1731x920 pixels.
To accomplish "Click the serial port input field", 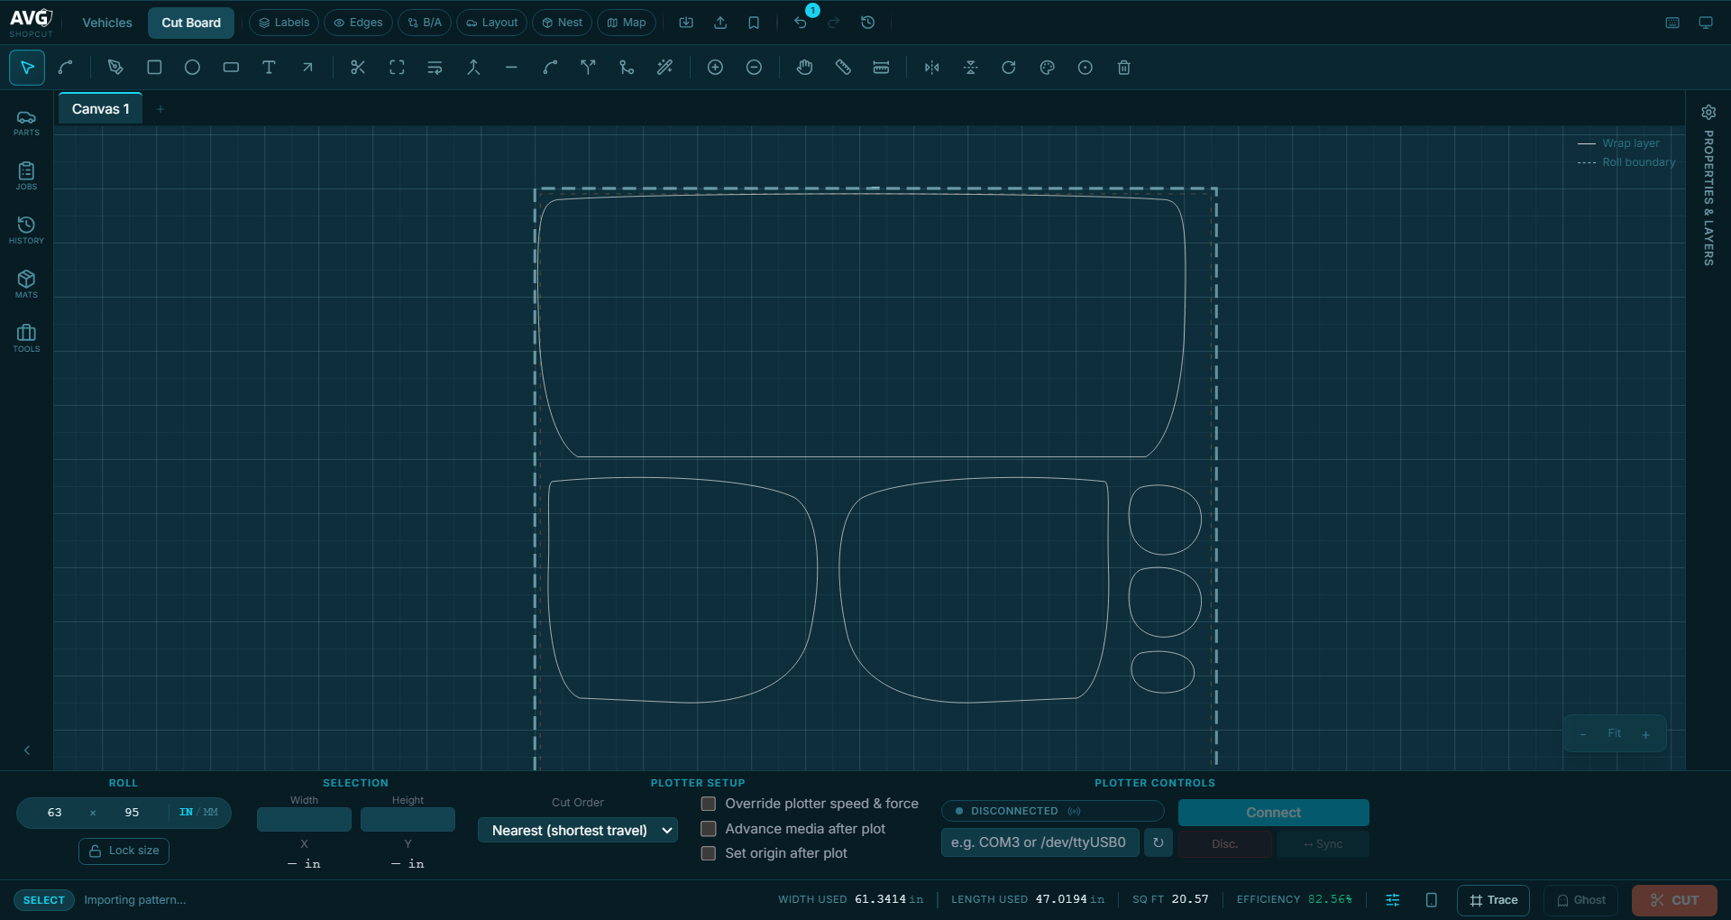I will (x=1040, y=842).
